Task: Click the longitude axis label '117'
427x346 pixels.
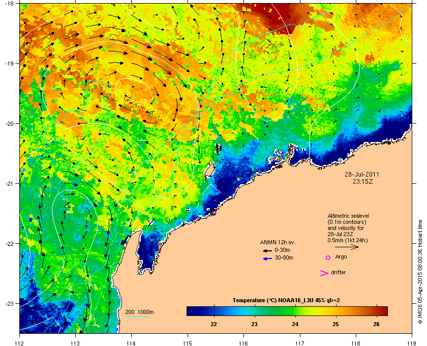Action: pyautogui.click(x=299, y=343)
